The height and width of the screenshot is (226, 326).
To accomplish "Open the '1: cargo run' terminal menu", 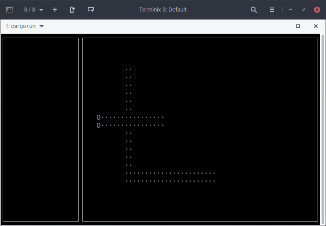I will click(24, 26).
